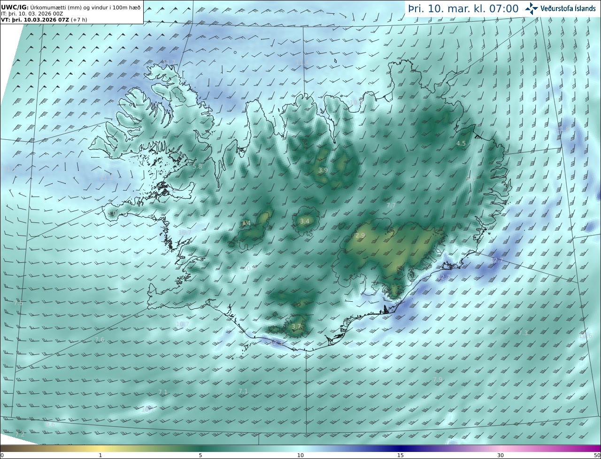Click the map value 9.6 in the bottom-left area
The image size is (601, 459).
coord(50,424)
